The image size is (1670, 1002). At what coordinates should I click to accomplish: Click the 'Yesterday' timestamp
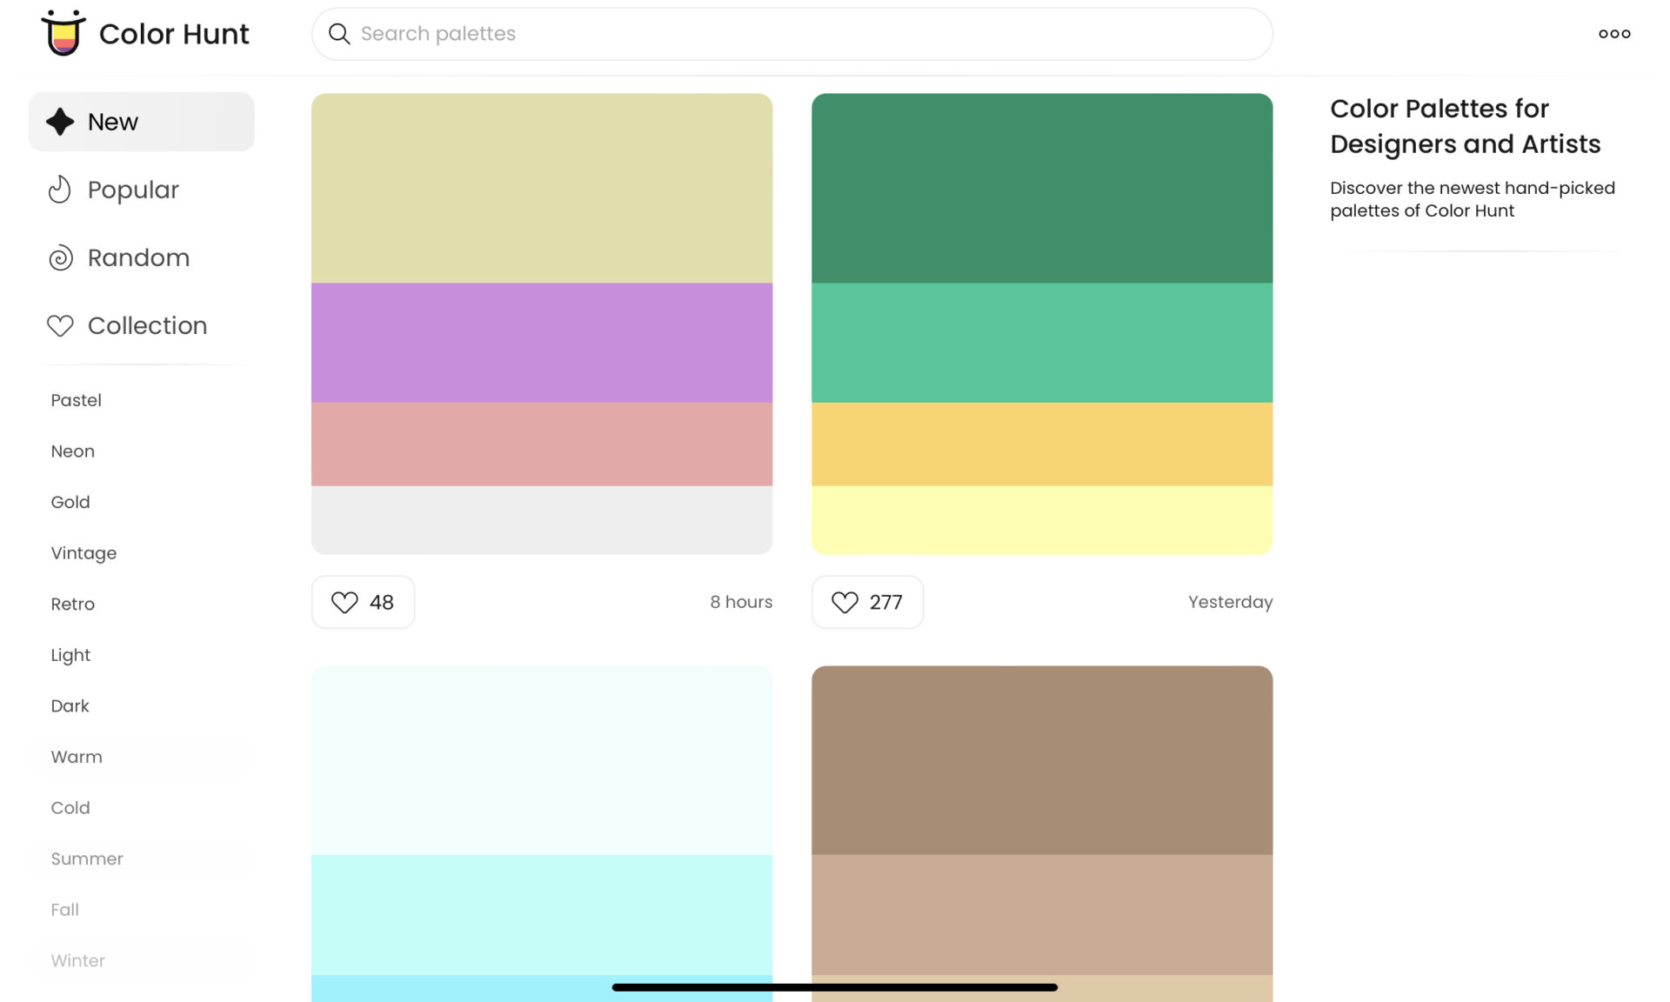pyautogui.click(x=1230, y=602)
